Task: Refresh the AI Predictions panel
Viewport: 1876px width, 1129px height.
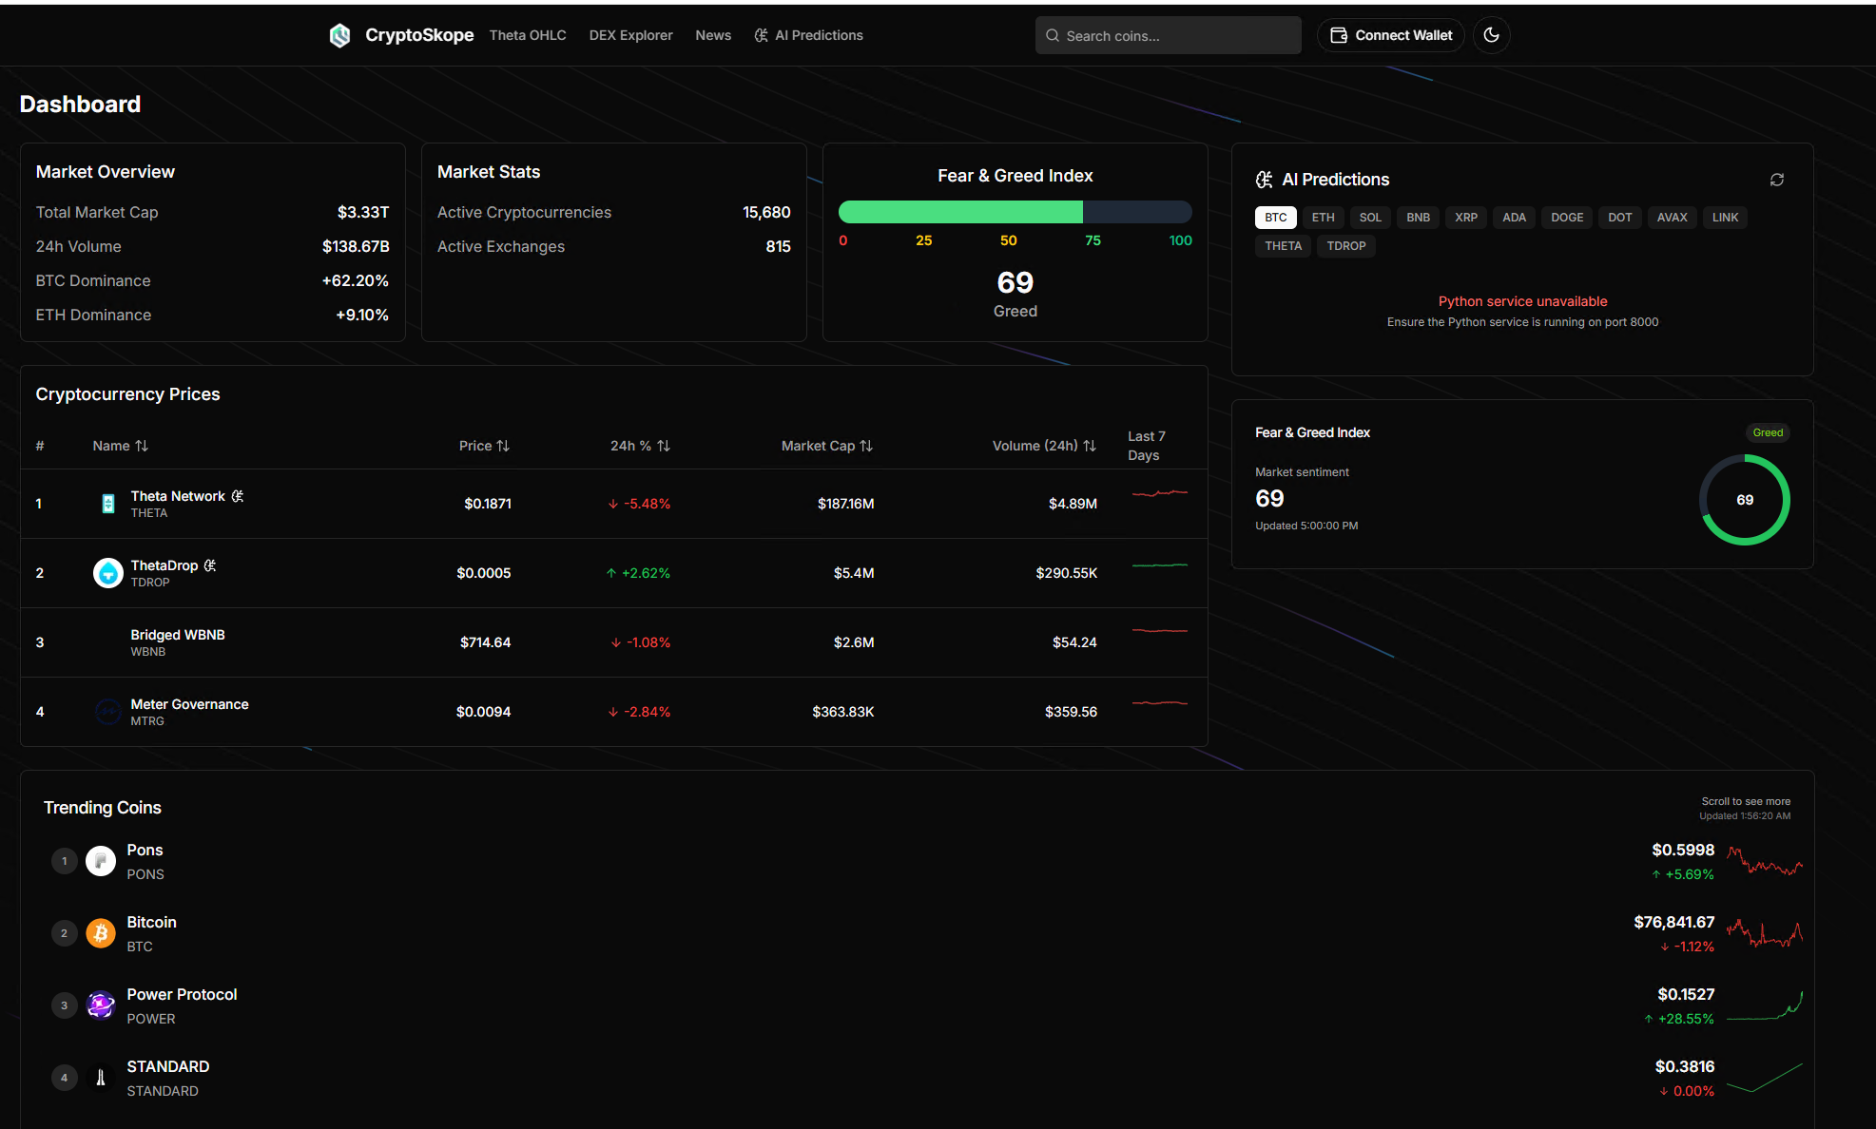Action: coord(1776,180)
